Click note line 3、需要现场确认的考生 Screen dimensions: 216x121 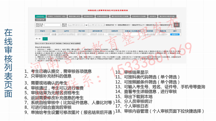coord(46,83)
